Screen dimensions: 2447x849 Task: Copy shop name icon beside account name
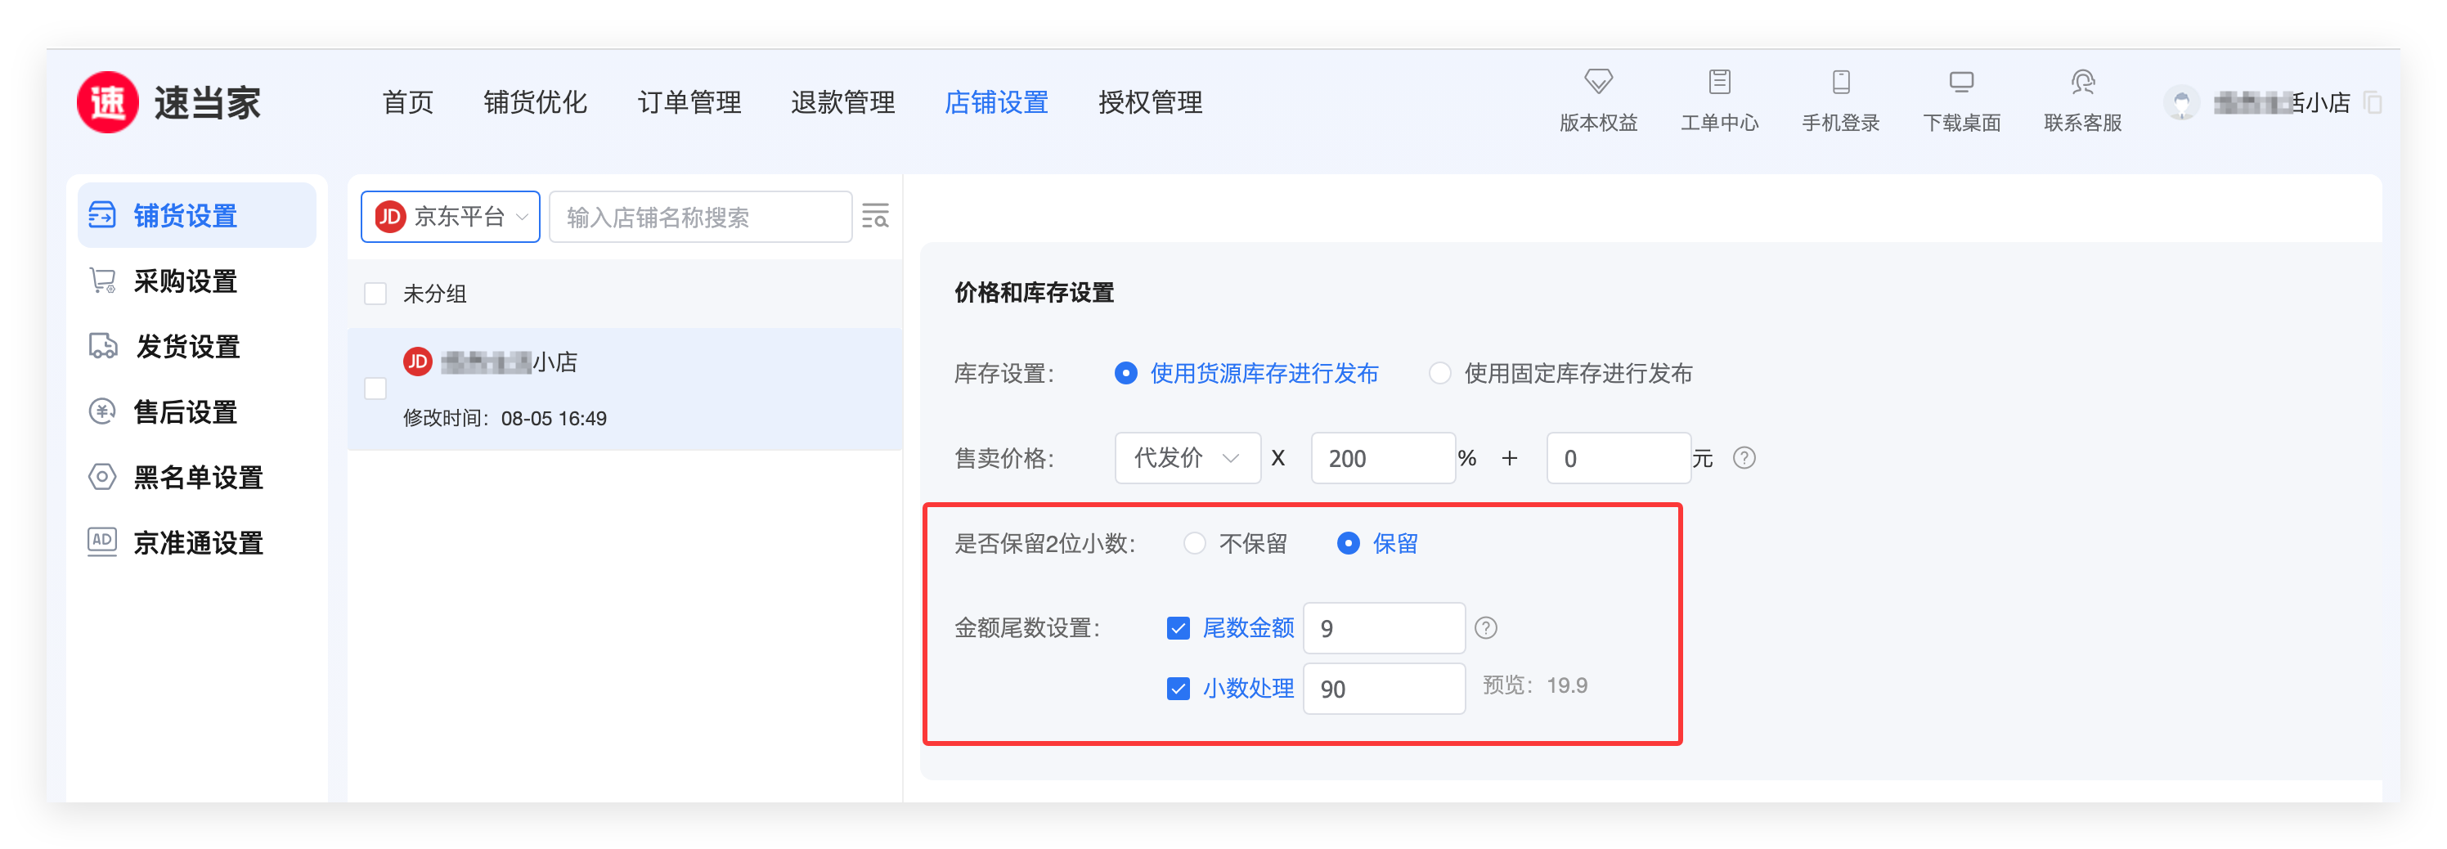[2372, 102]
